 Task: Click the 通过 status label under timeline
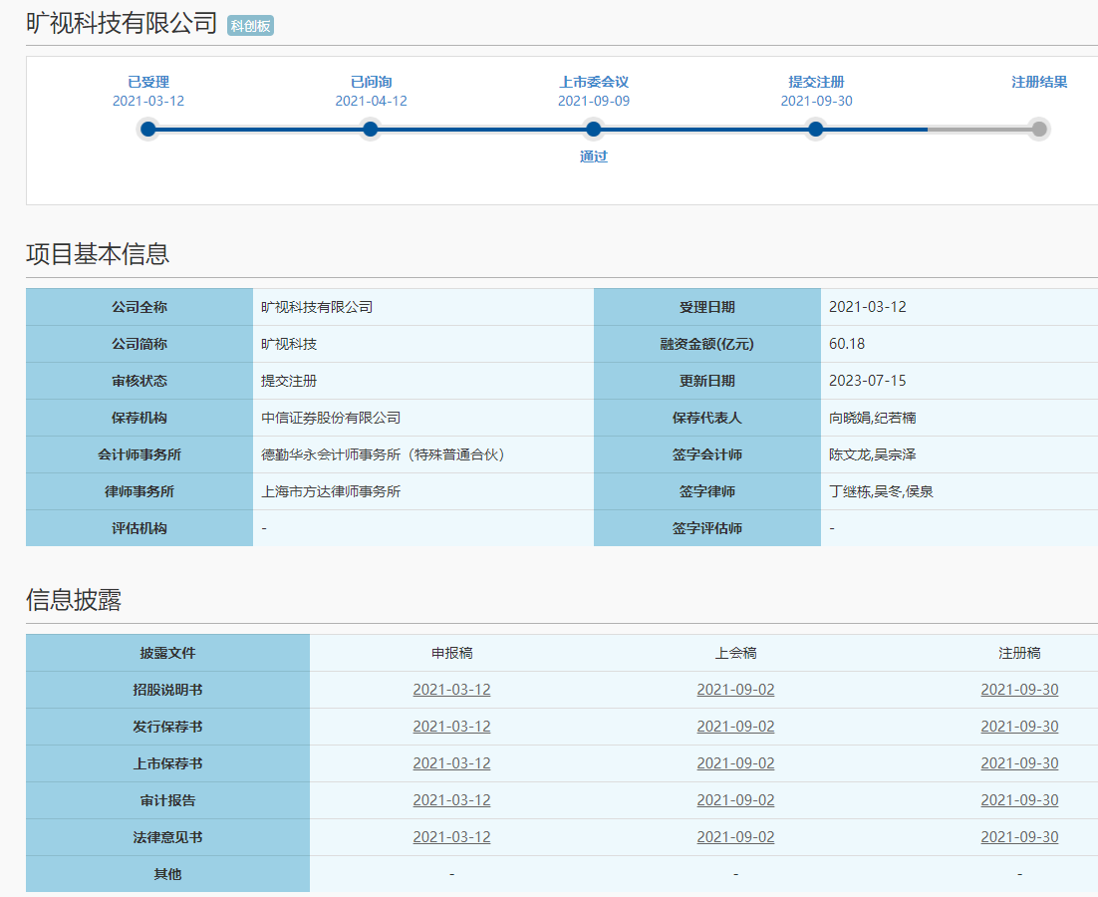[x=594, y=156]
